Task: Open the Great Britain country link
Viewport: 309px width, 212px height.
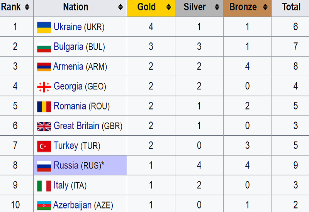Action: [x=76, y=126]
